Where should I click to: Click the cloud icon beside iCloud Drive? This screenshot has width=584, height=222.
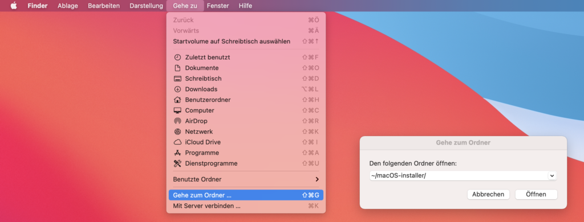pos(177,142)
